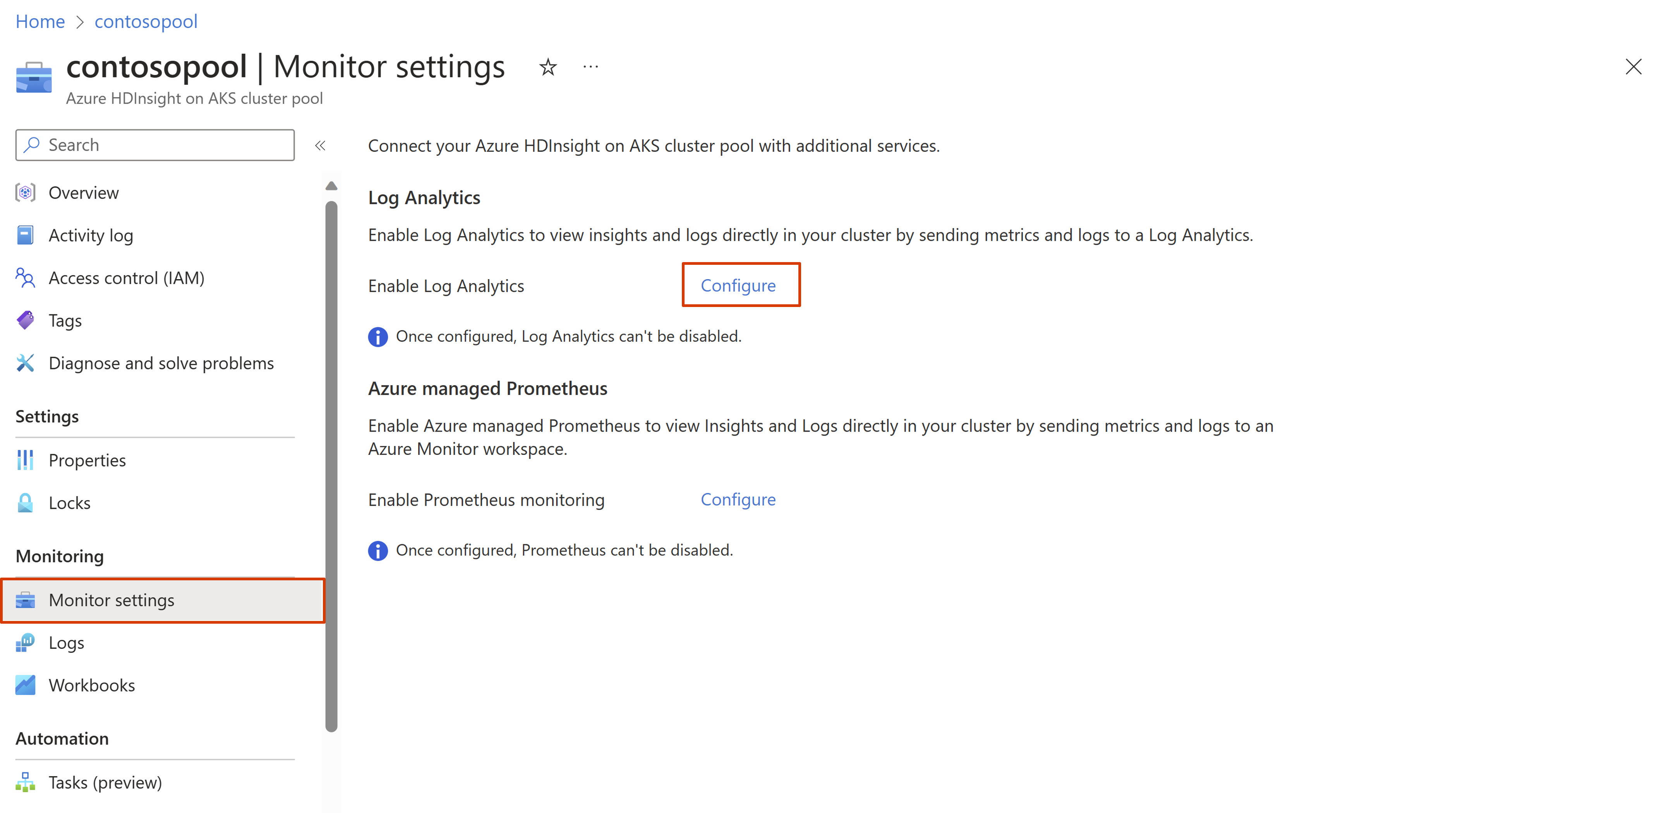This screenshot has height=813, width=1656.
Task: Click the Properties bars icon
Action: click(25, 460)
